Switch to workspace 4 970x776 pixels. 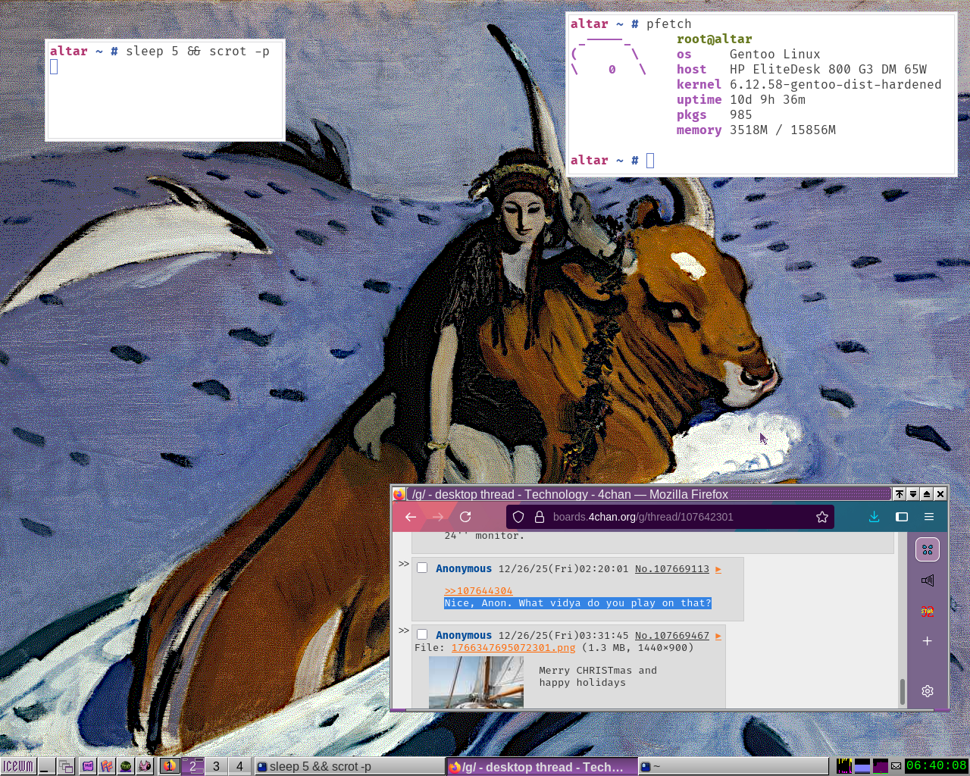point(239,766)
